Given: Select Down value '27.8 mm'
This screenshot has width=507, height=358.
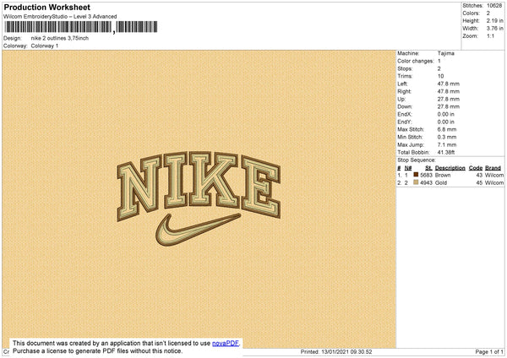Looking at the screenshot, I should point(449,106).
